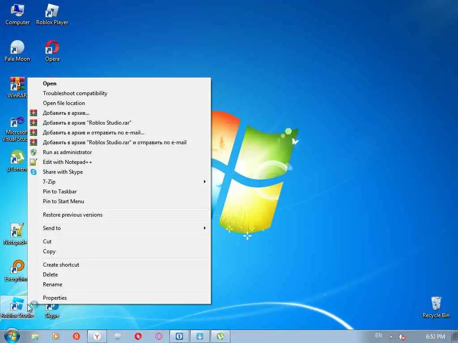The width and height of the screenshot is (458, 343).
Task: Select the Opera desktop shortcut
Action: [52, 51]
